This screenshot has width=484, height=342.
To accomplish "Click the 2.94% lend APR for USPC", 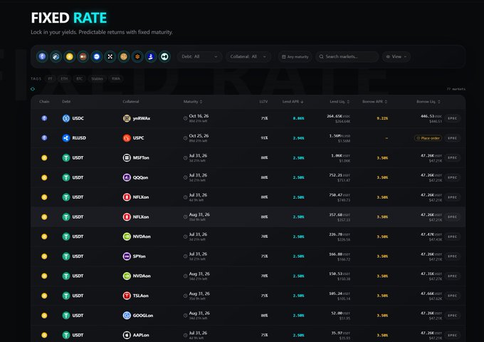I will point(298,138).
